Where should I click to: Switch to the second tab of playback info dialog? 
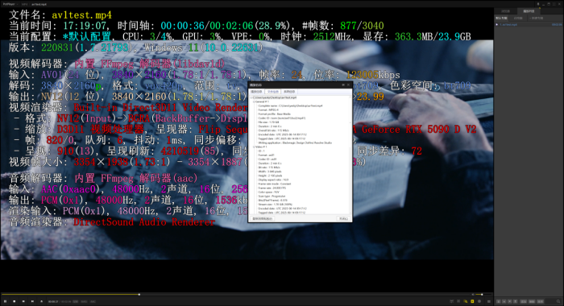point(273,91)
